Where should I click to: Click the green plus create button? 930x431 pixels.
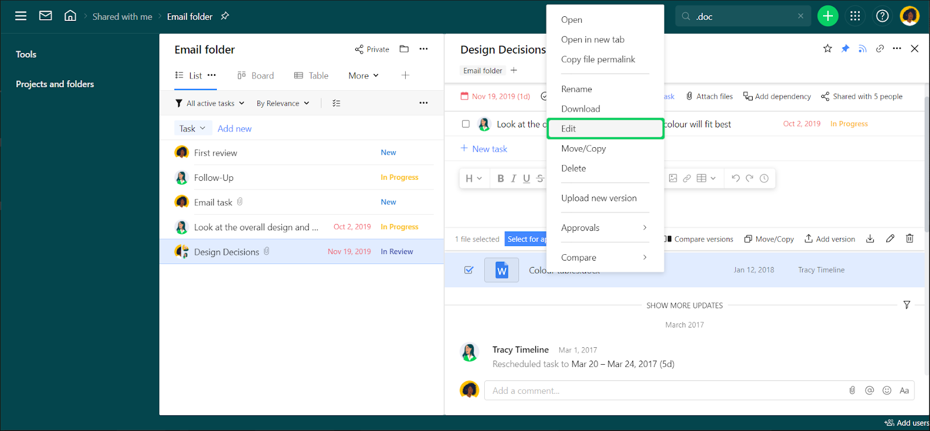(x=828, y=16)
